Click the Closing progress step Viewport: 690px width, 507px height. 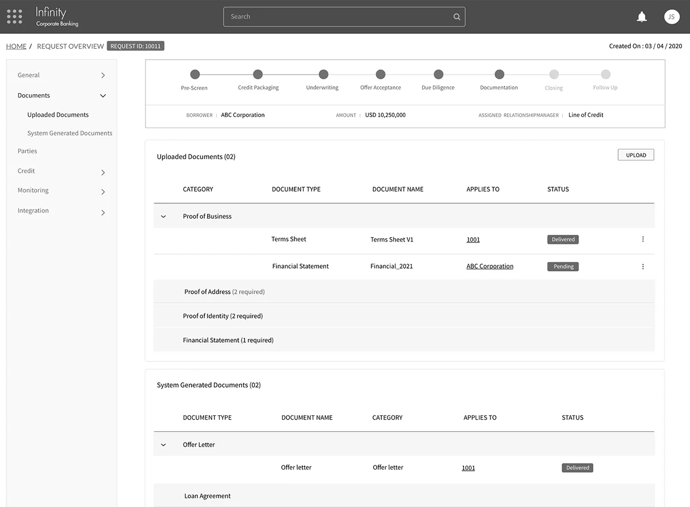pos(554,75)
